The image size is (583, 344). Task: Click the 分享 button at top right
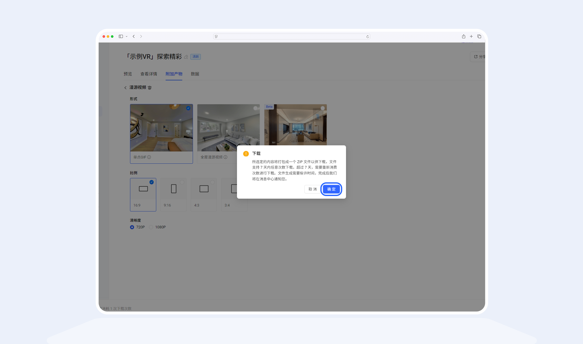pos(478,57)
